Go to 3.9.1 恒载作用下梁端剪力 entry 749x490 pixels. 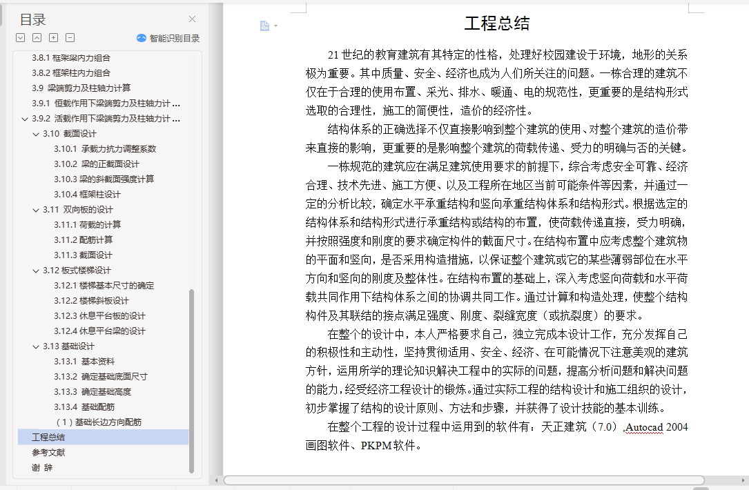106,104
